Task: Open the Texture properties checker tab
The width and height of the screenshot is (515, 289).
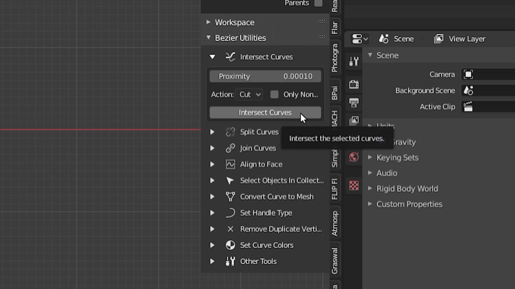Action: pyautogui.click(x=354, y=185)
